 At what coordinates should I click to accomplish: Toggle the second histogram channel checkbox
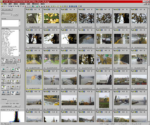(12, 110)
